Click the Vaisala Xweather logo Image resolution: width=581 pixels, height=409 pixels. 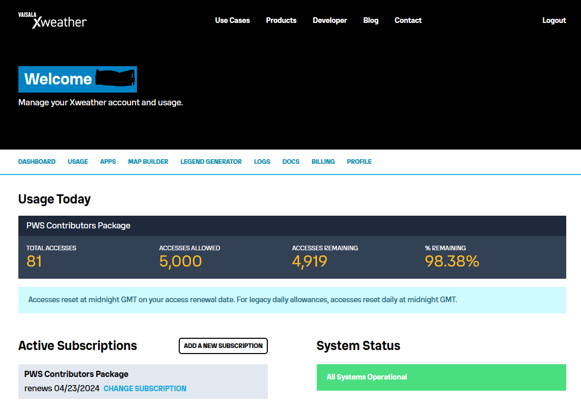(52, 20)
